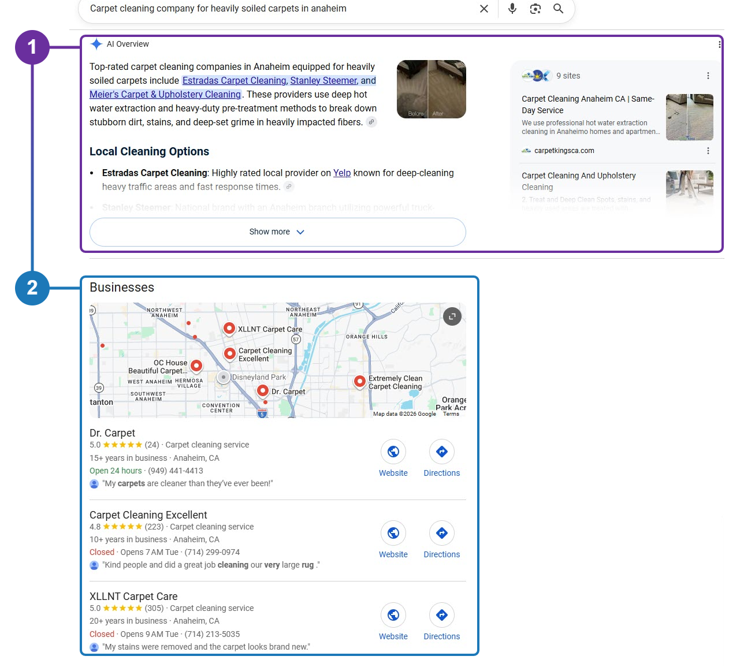Click Dr. Carpet phone (949) 441-4413
The width and height of the screenshot is (729, 671).
(176, 471)
